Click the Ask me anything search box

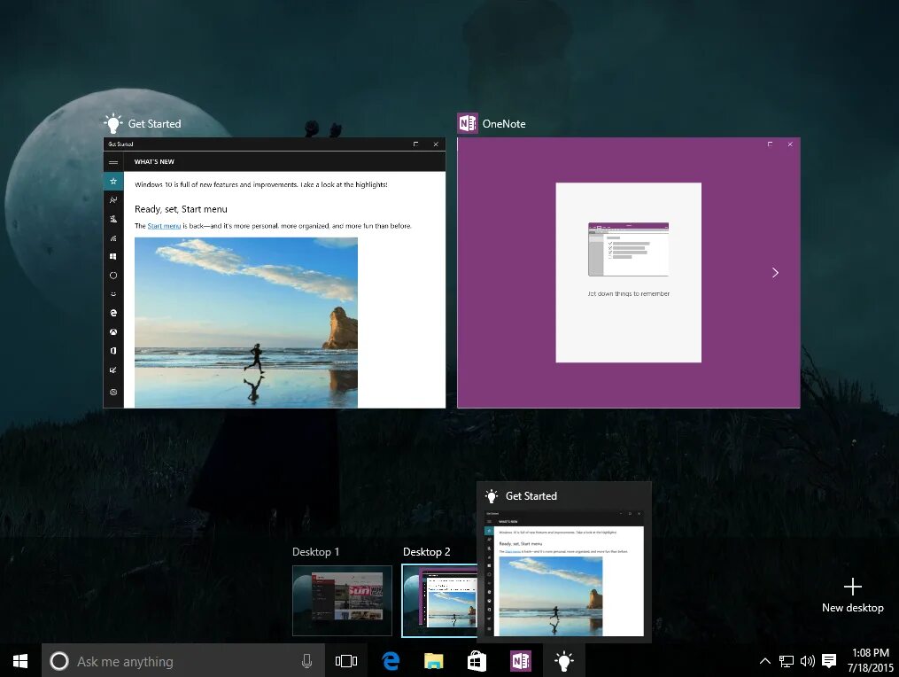pyautogui.click(x=183, y=661)
